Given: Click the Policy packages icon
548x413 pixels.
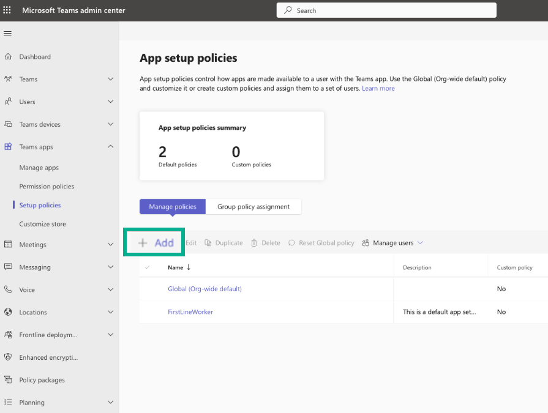Looking at the screenshot, I should (x=8, y=379).
